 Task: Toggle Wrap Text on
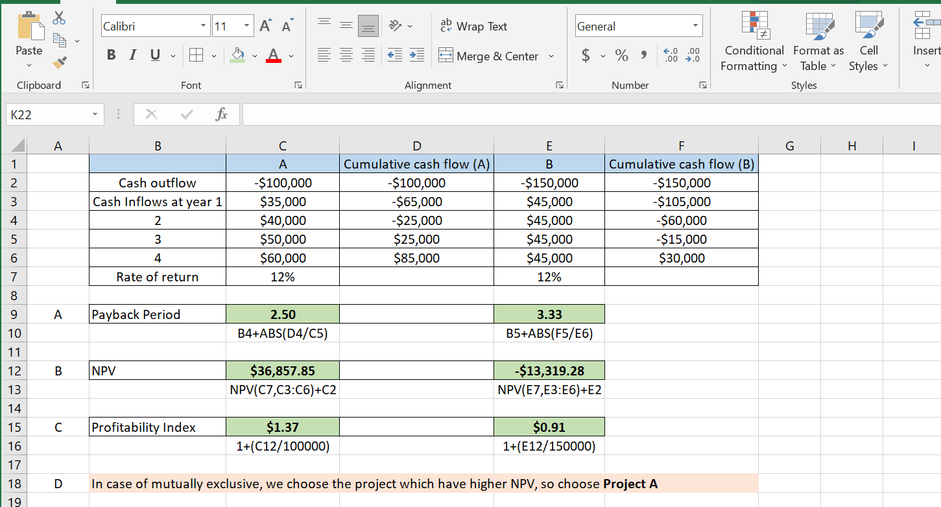point(473,27)
